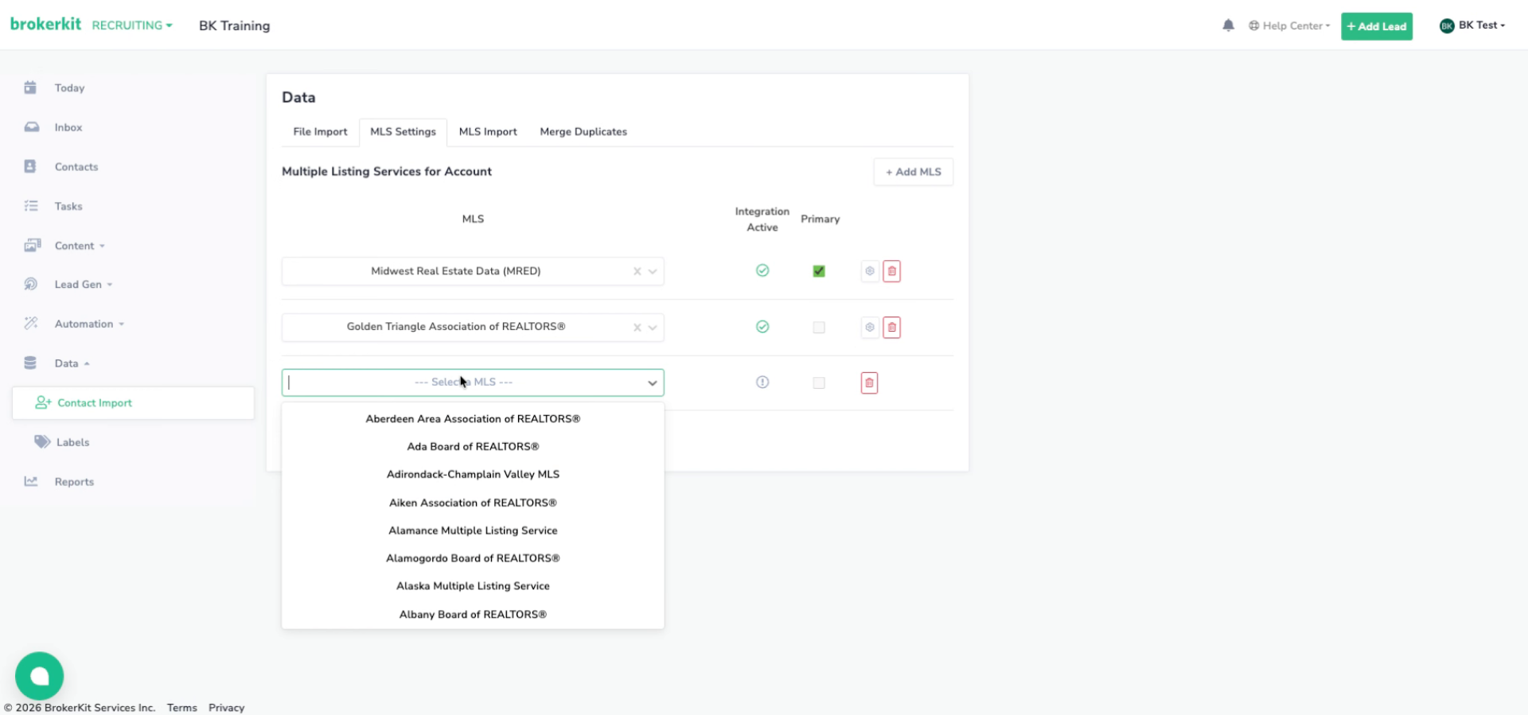
Task: Click the + Add MLS button
Action: click(914, 172)
